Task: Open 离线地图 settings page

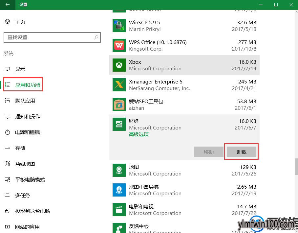Action: click(x=25, y=164)
